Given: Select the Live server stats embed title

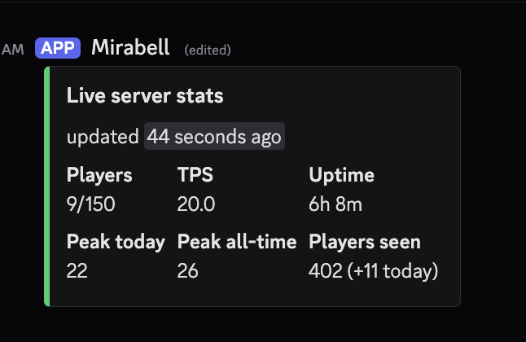Looking at the screenshot, I should (145, 95).
